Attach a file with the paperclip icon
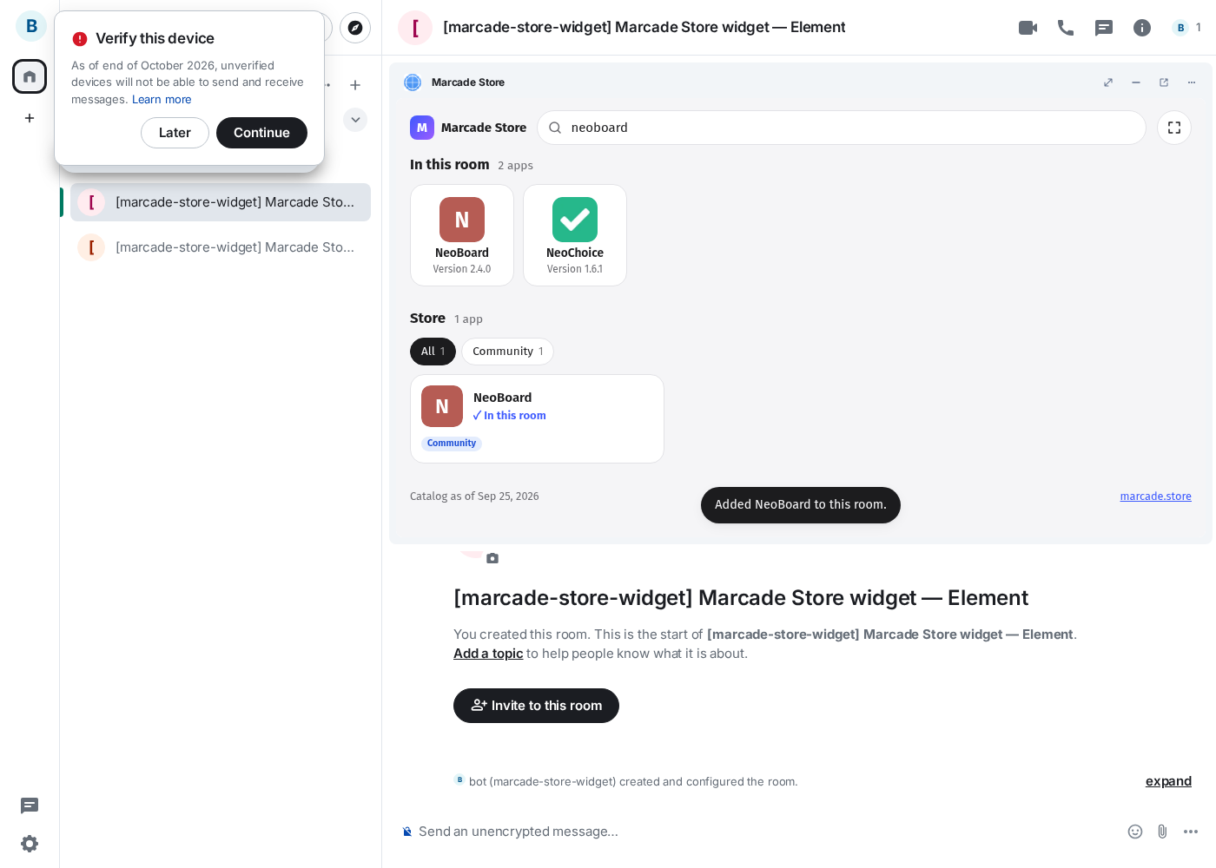 (x=1163, y=832)
